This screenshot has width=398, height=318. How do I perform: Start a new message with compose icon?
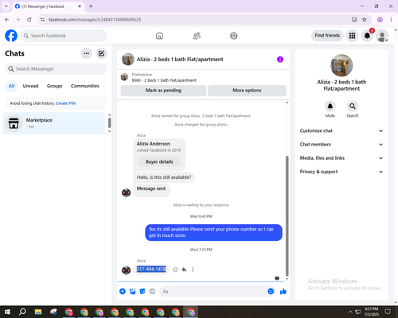[101, 53]
